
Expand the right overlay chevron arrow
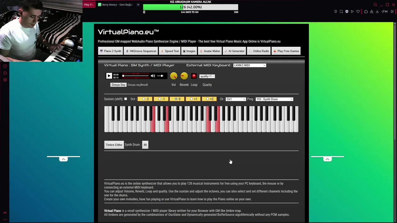tap(327, 159)
